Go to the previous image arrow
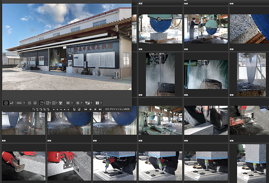Screen dimensions: 269x183 (x=91, y=110)
